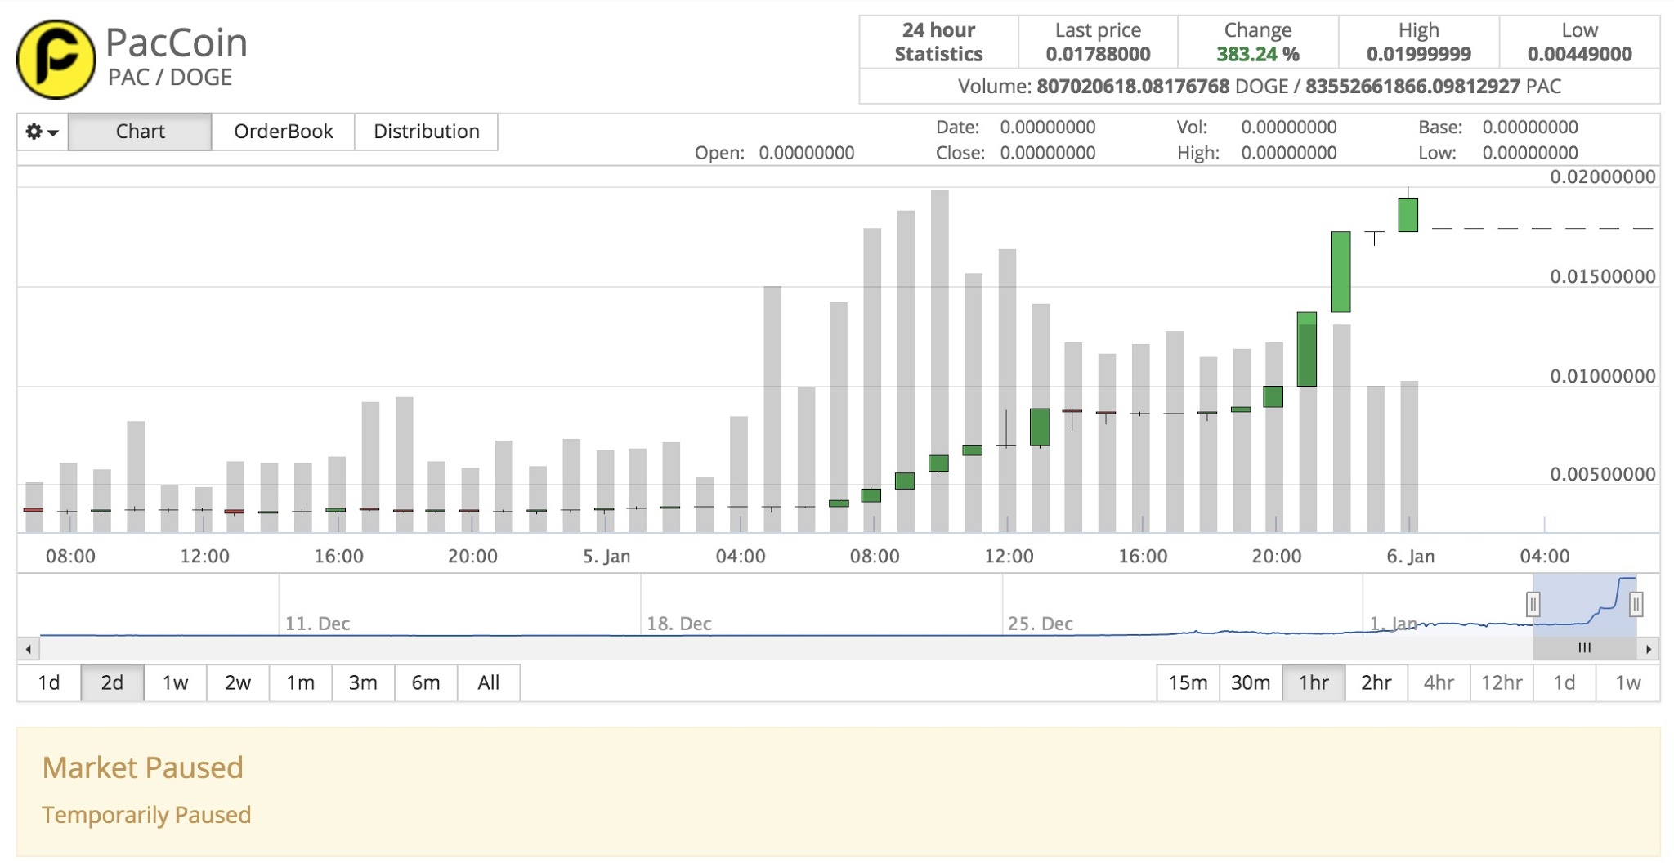Click navigator scroll right arrow
This screenshot has width=1674, height=868.
tap(1649, 649)
